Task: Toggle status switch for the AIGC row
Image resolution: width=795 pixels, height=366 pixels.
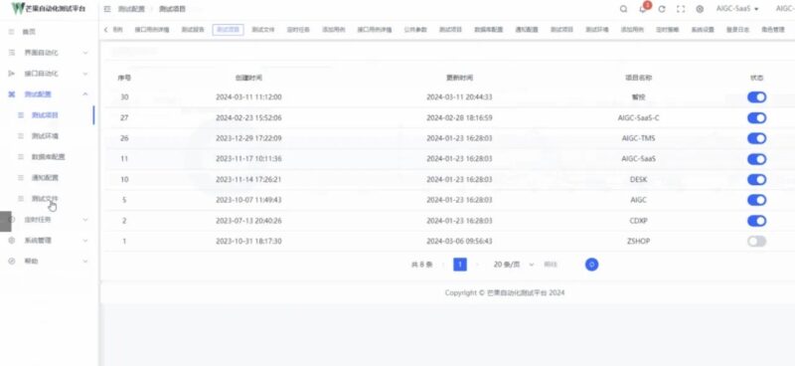Action: click(x=756, y=200)
